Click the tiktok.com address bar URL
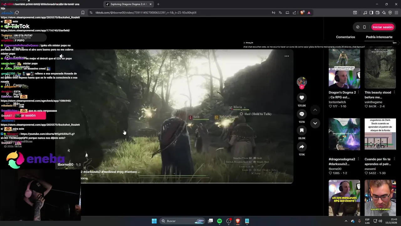This screenshot has width=401, height=226. 146,13
